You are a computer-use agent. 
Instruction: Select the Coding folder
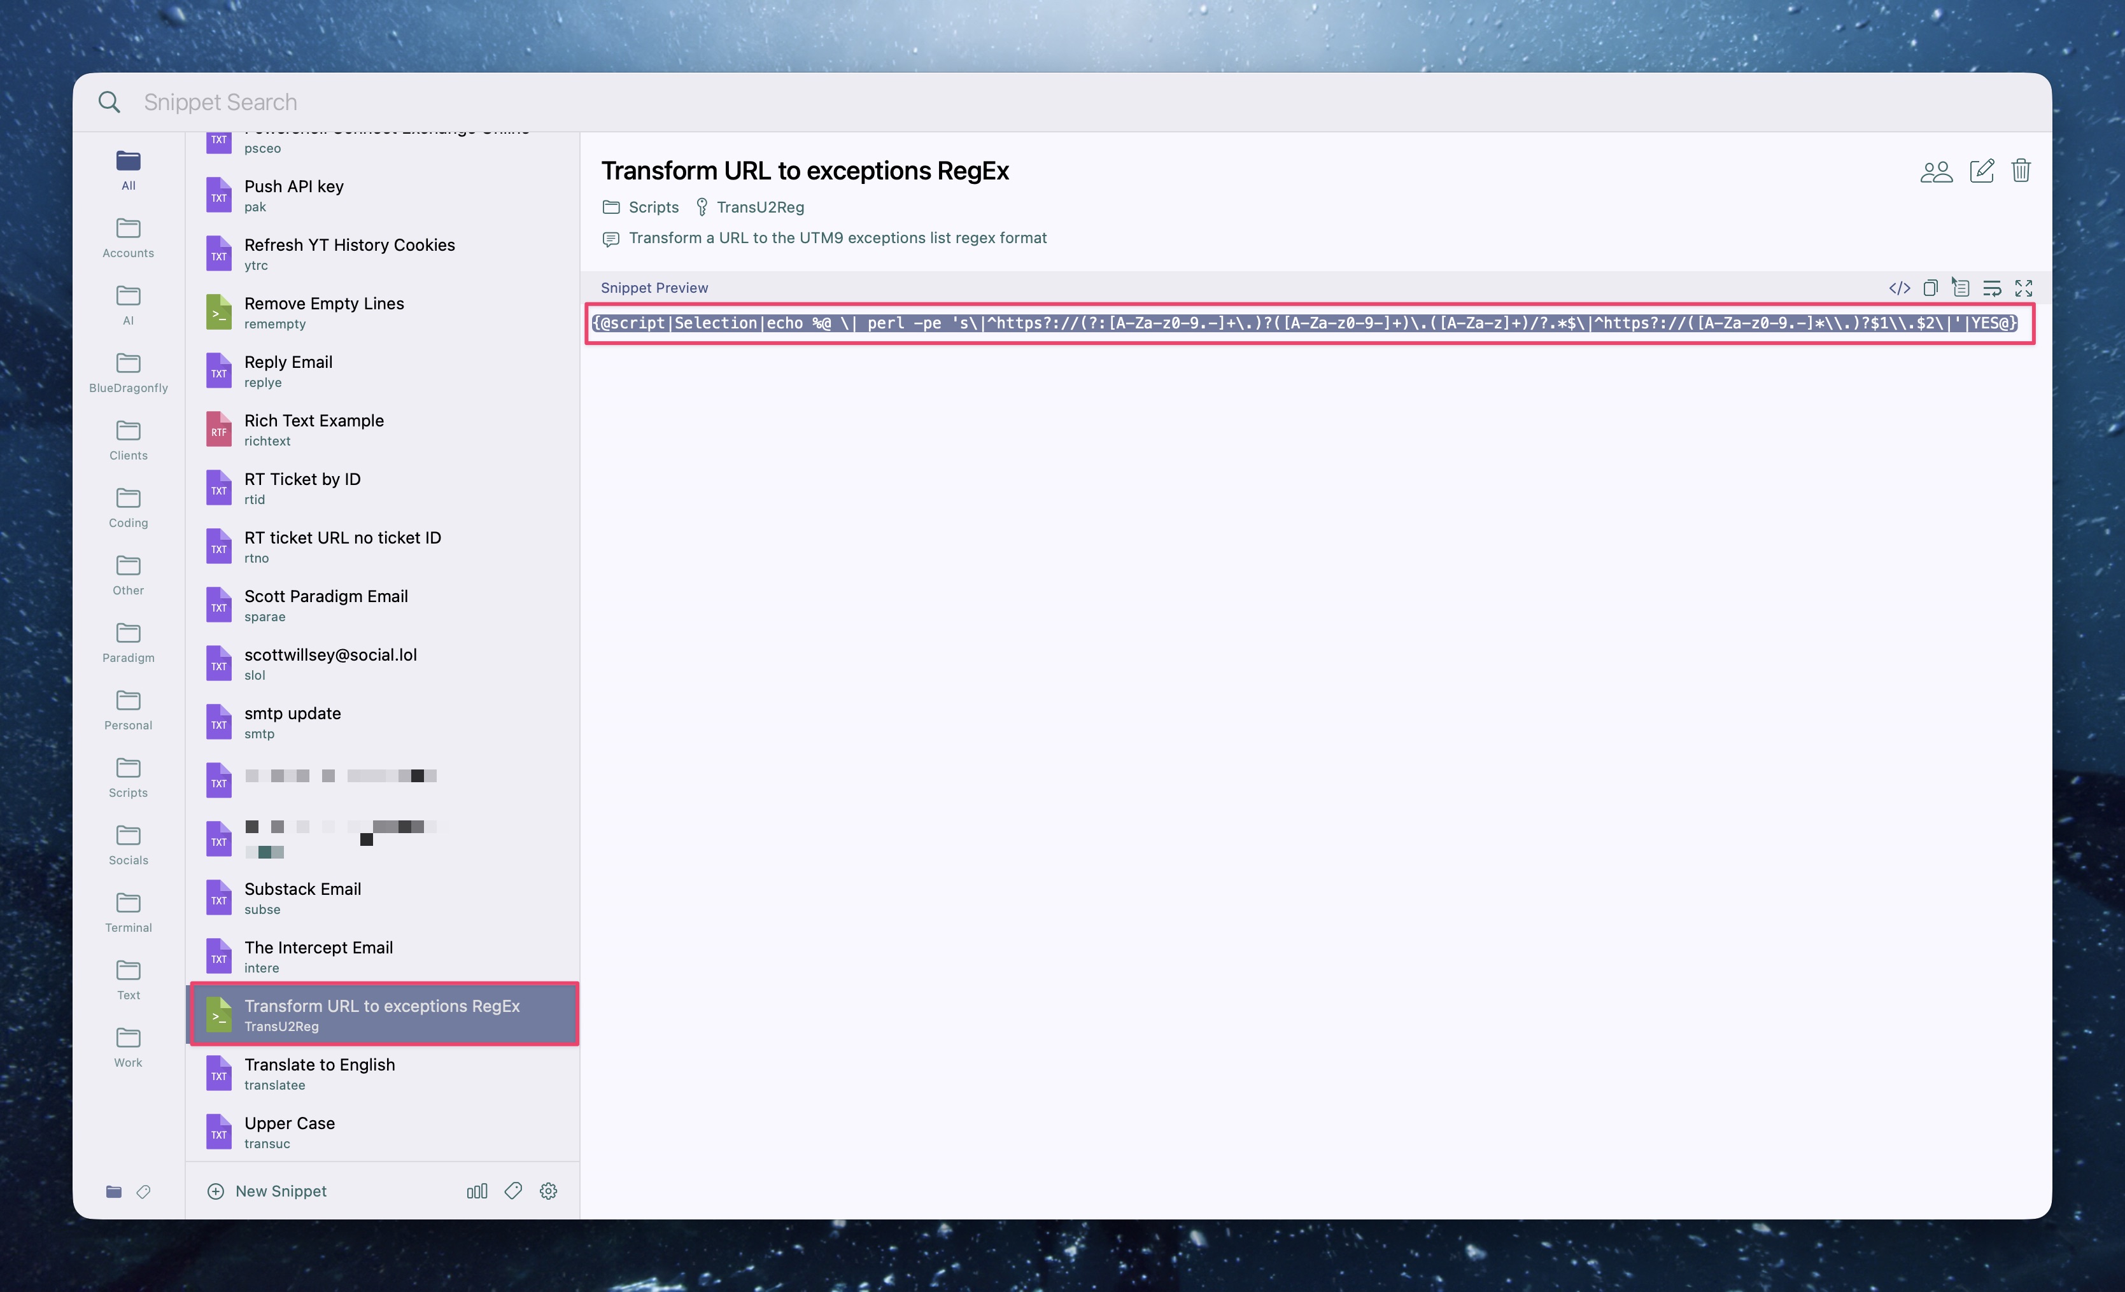tap(129, 507)
